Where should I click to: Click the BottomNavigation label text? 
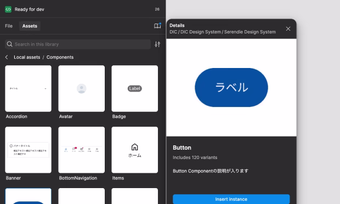tap(78, 178)
